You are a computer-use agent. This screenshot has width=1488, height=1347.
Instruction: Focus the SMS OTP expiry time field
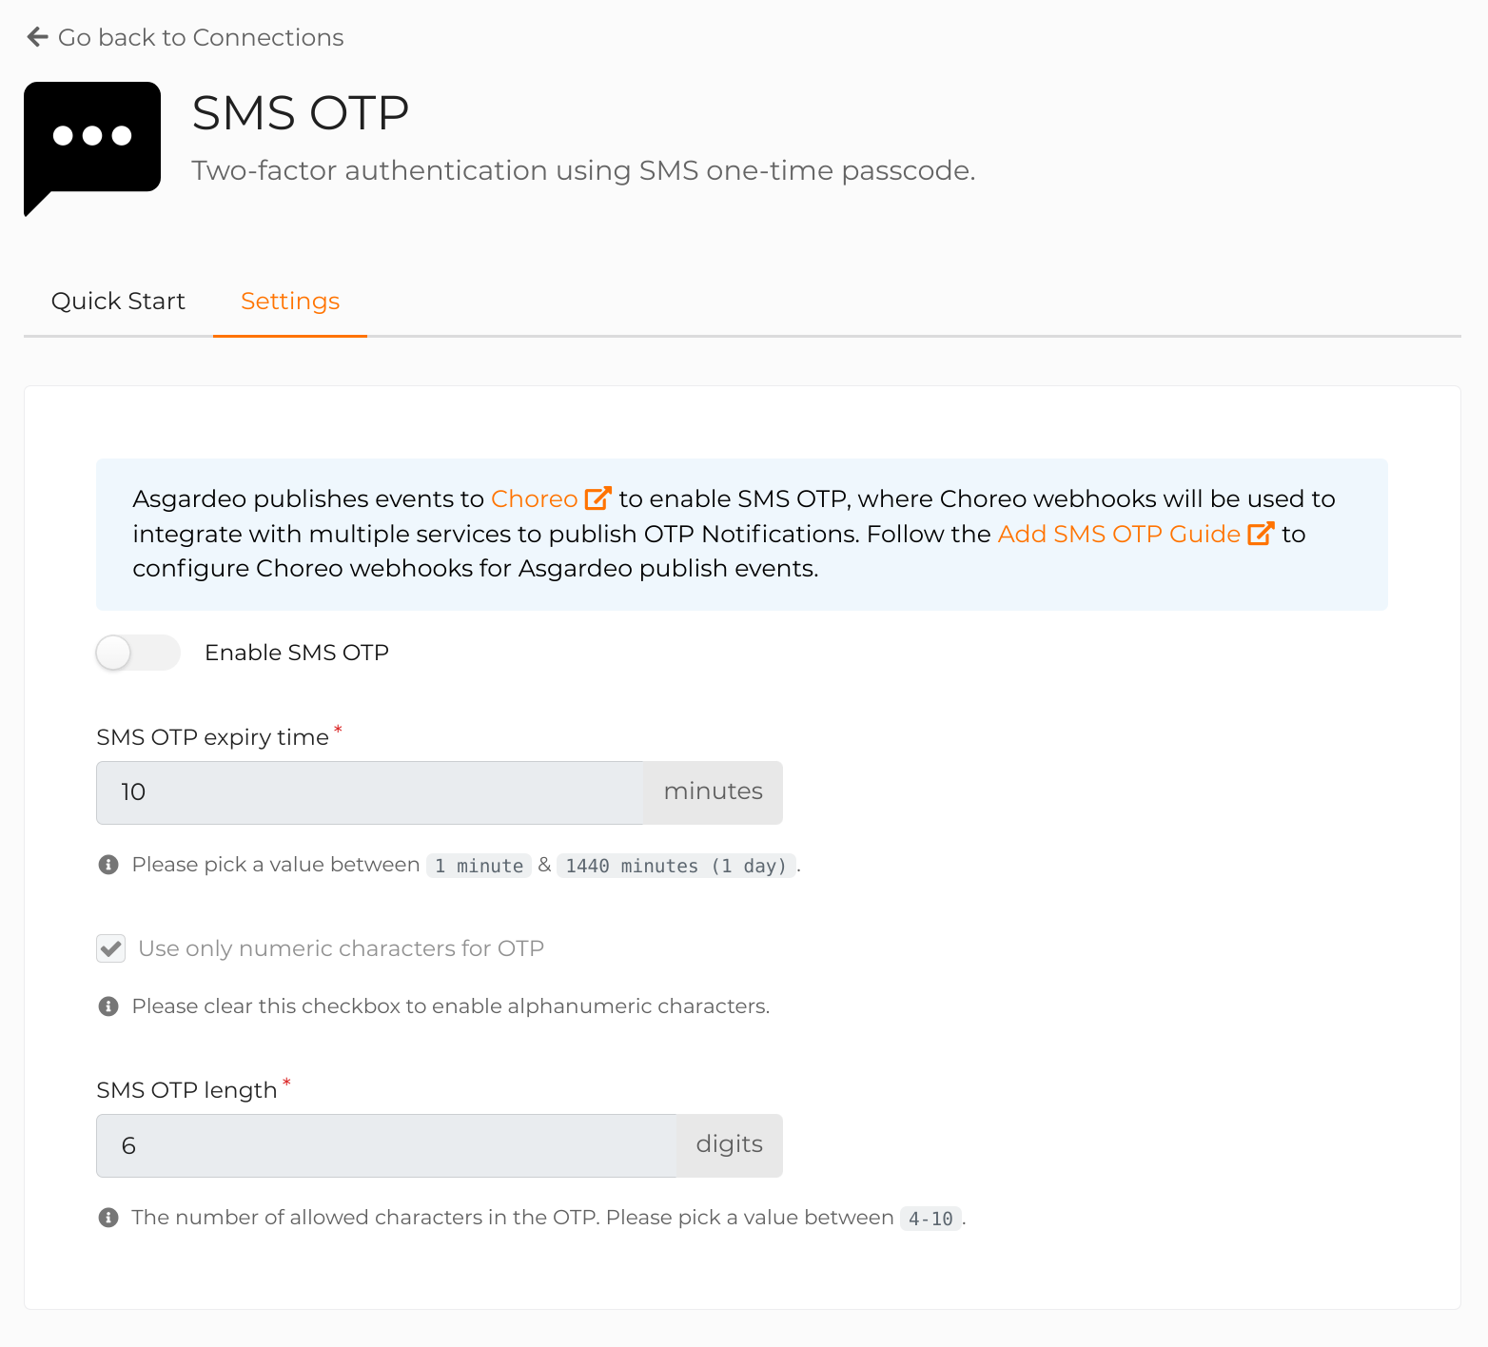coord(370,792)
